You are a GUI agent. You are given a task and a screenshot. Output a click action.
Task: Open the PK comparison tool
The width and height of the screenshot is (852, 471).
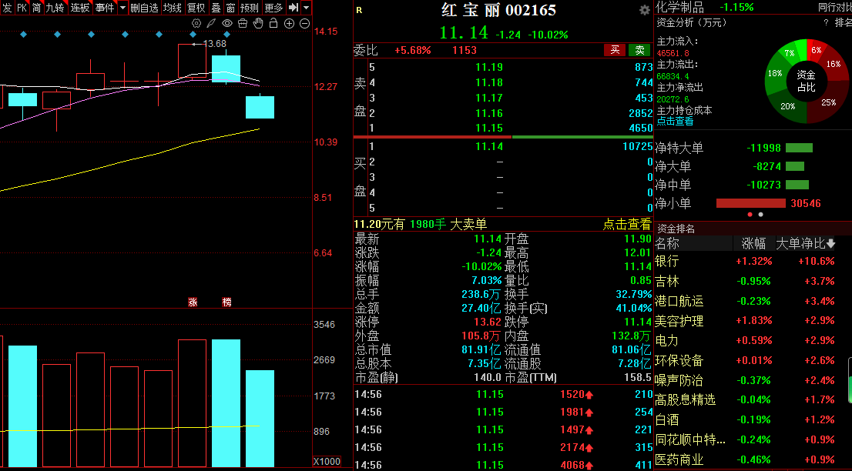(x=22, y=8)
